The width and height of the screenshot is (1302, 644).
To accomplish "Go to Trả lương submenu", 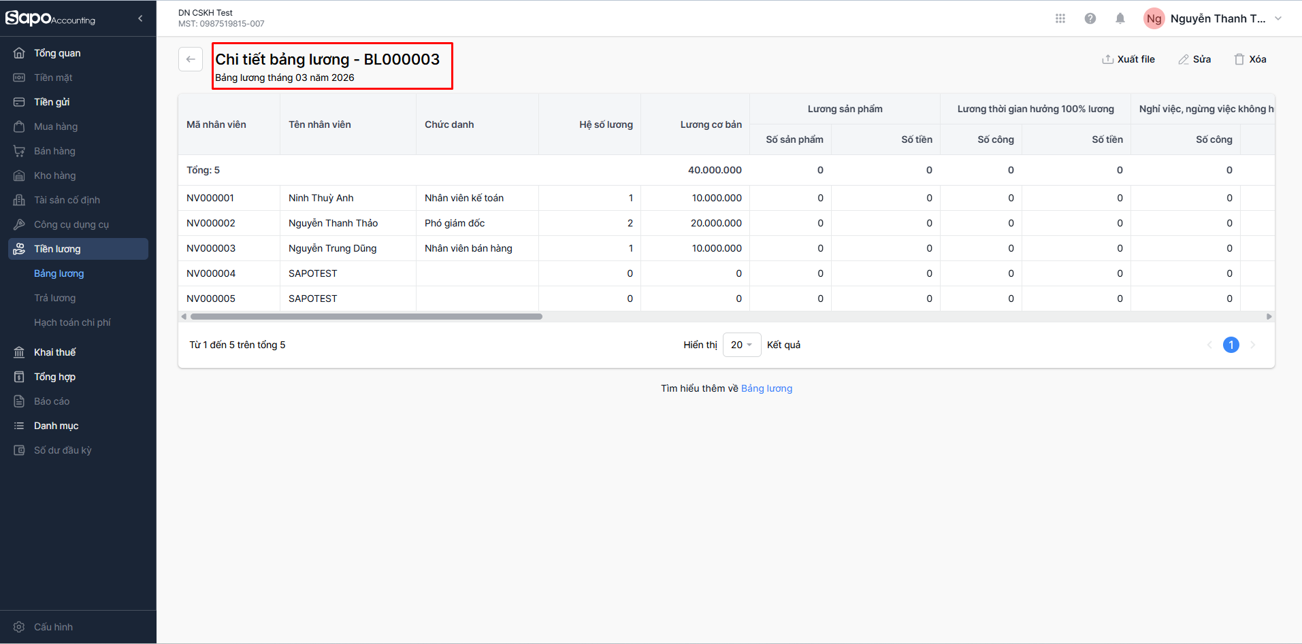I will point(55,298).
